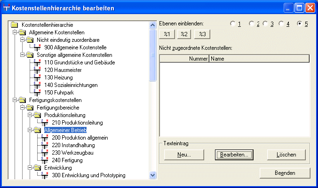Collapse the Allgemeine Kostenstellen node
318x188 pixels.
(x=15, y=32)
